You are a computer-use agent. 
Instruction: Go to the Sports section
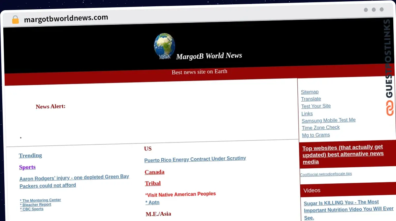27,167
